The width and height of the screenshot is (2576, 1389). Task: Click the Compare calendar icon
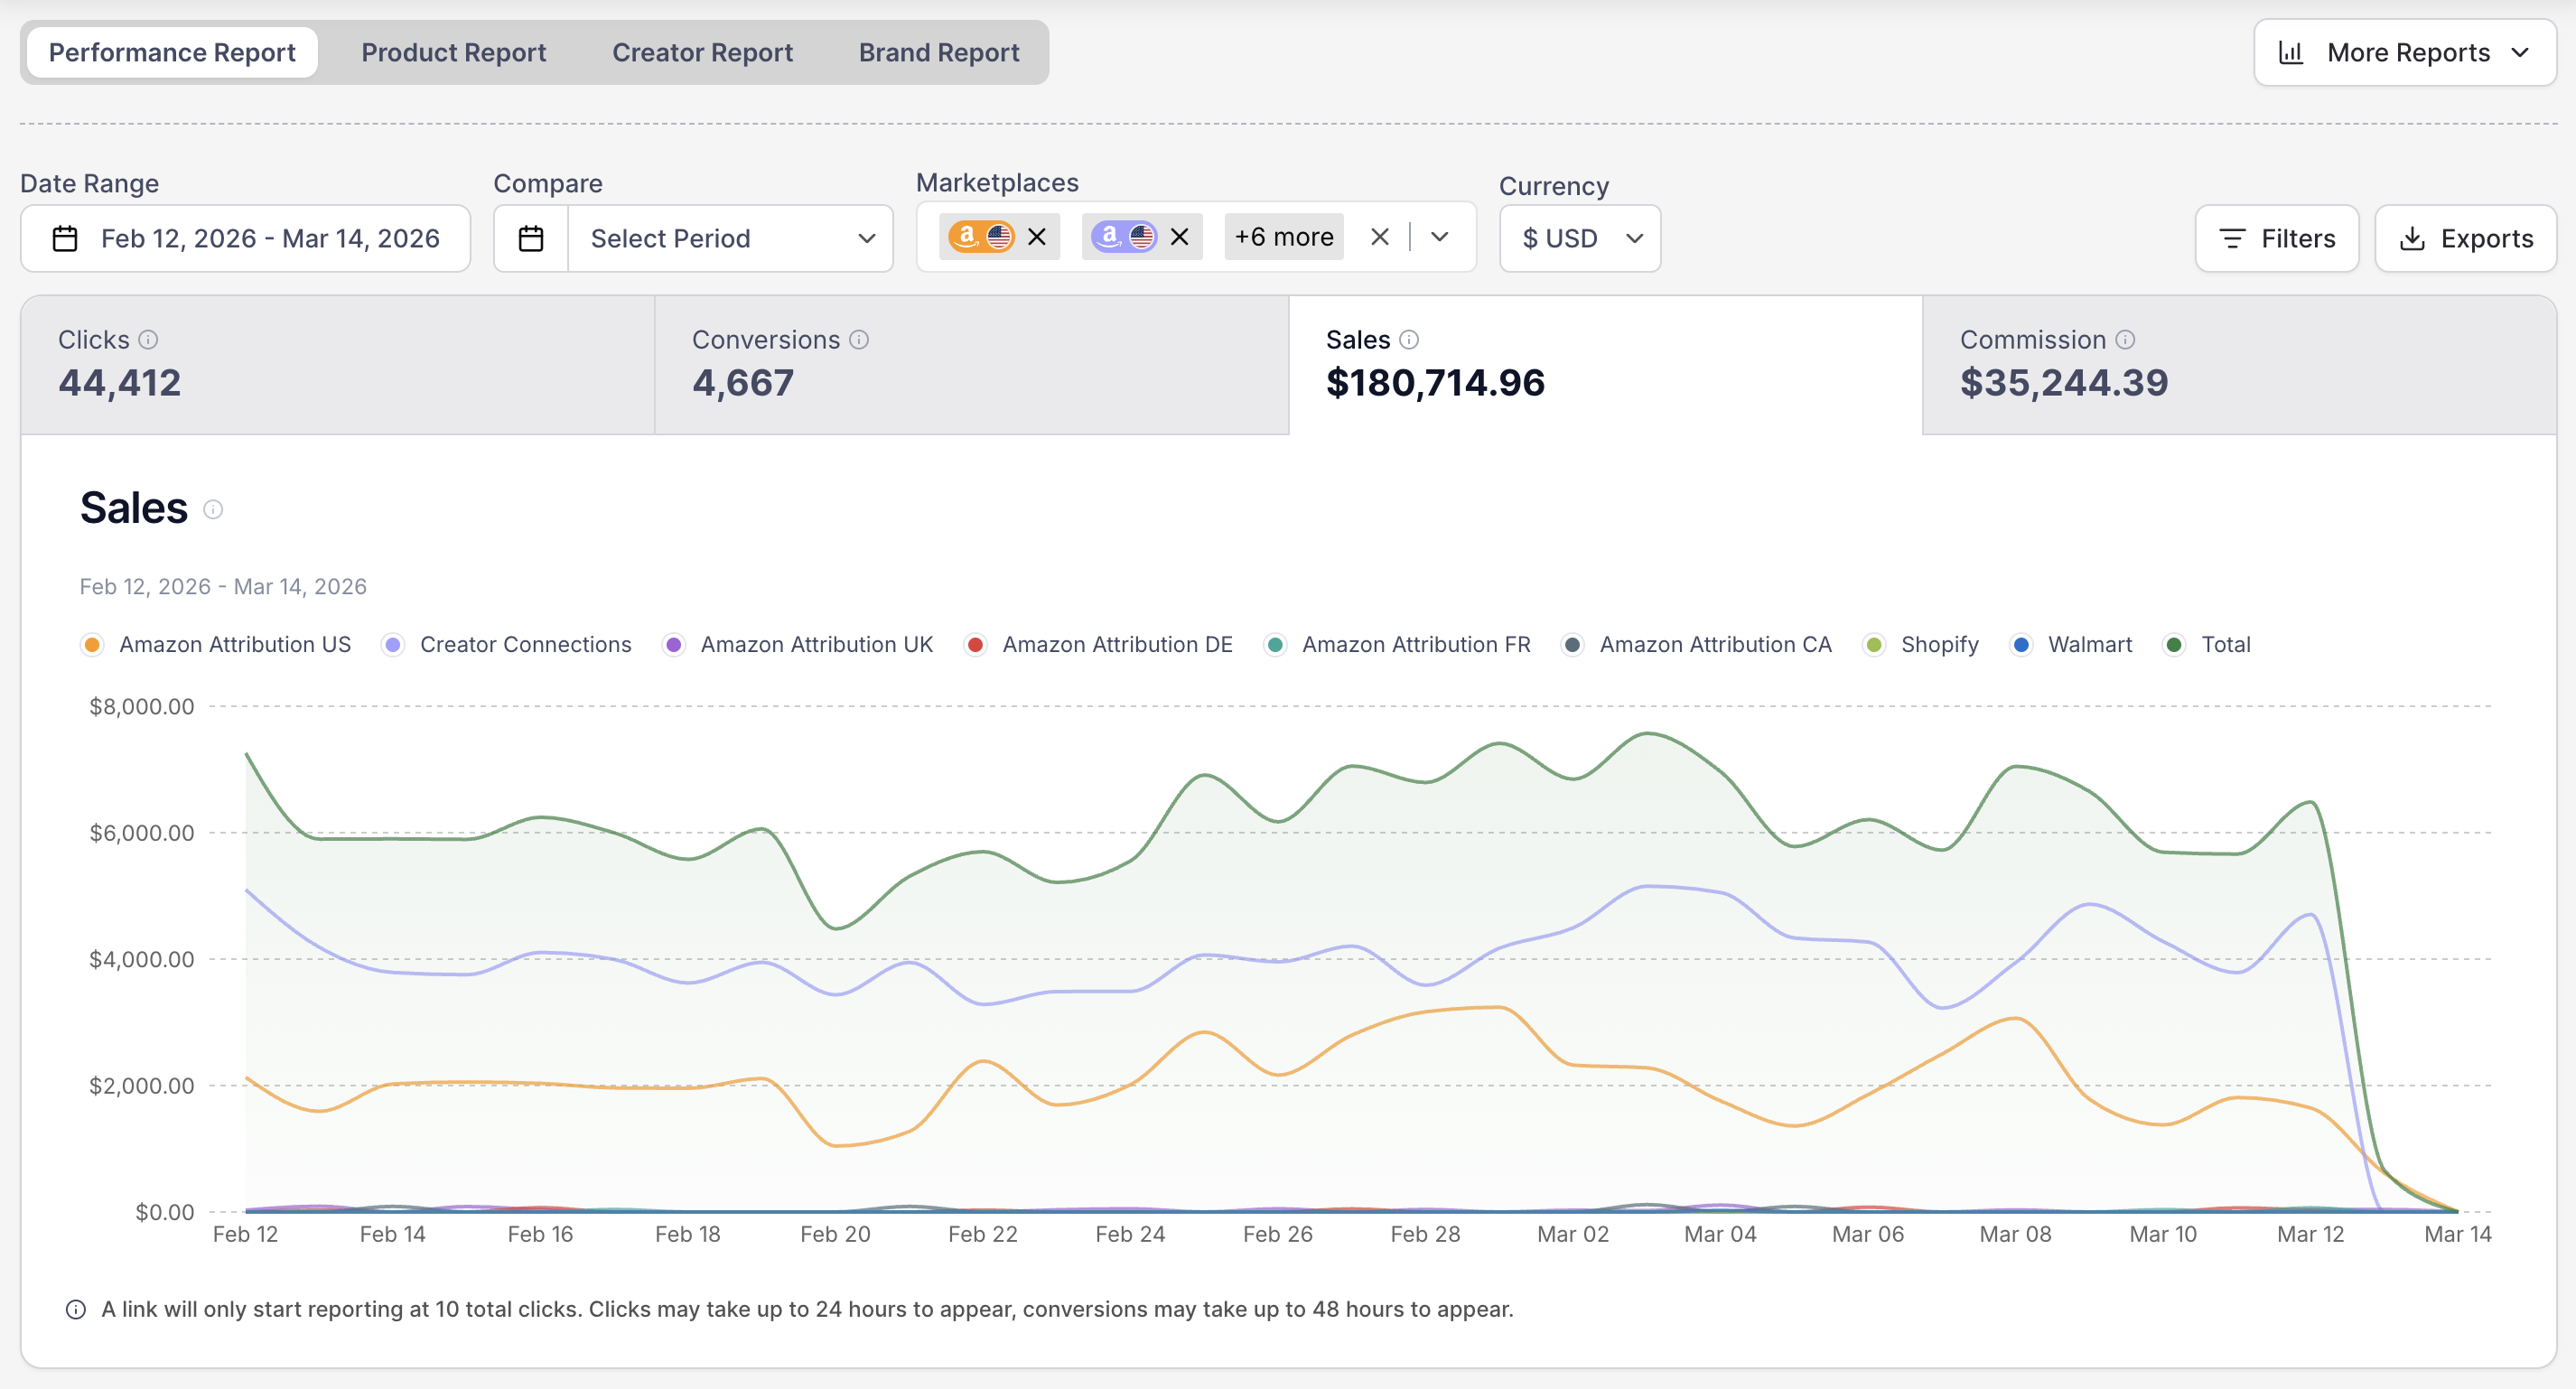click(531, 238)
